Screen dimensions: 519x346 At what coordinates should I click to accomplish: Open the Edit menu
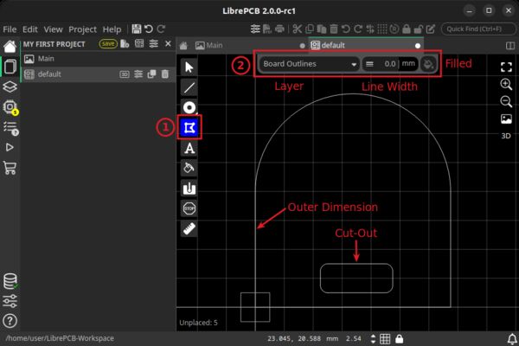pos(29,29)
